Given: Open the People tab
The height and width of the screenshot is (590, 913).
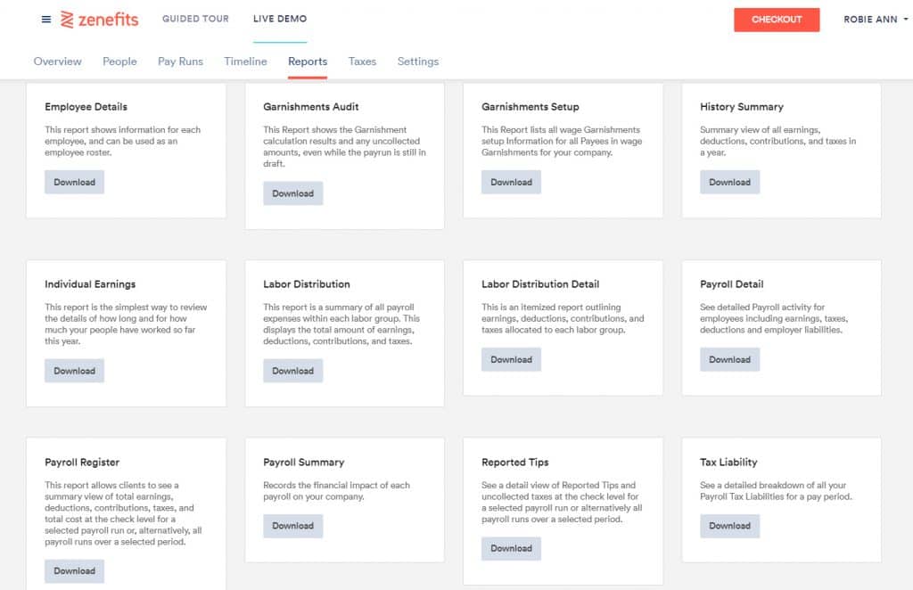Looking at the screenshot, I should (119, 61).
